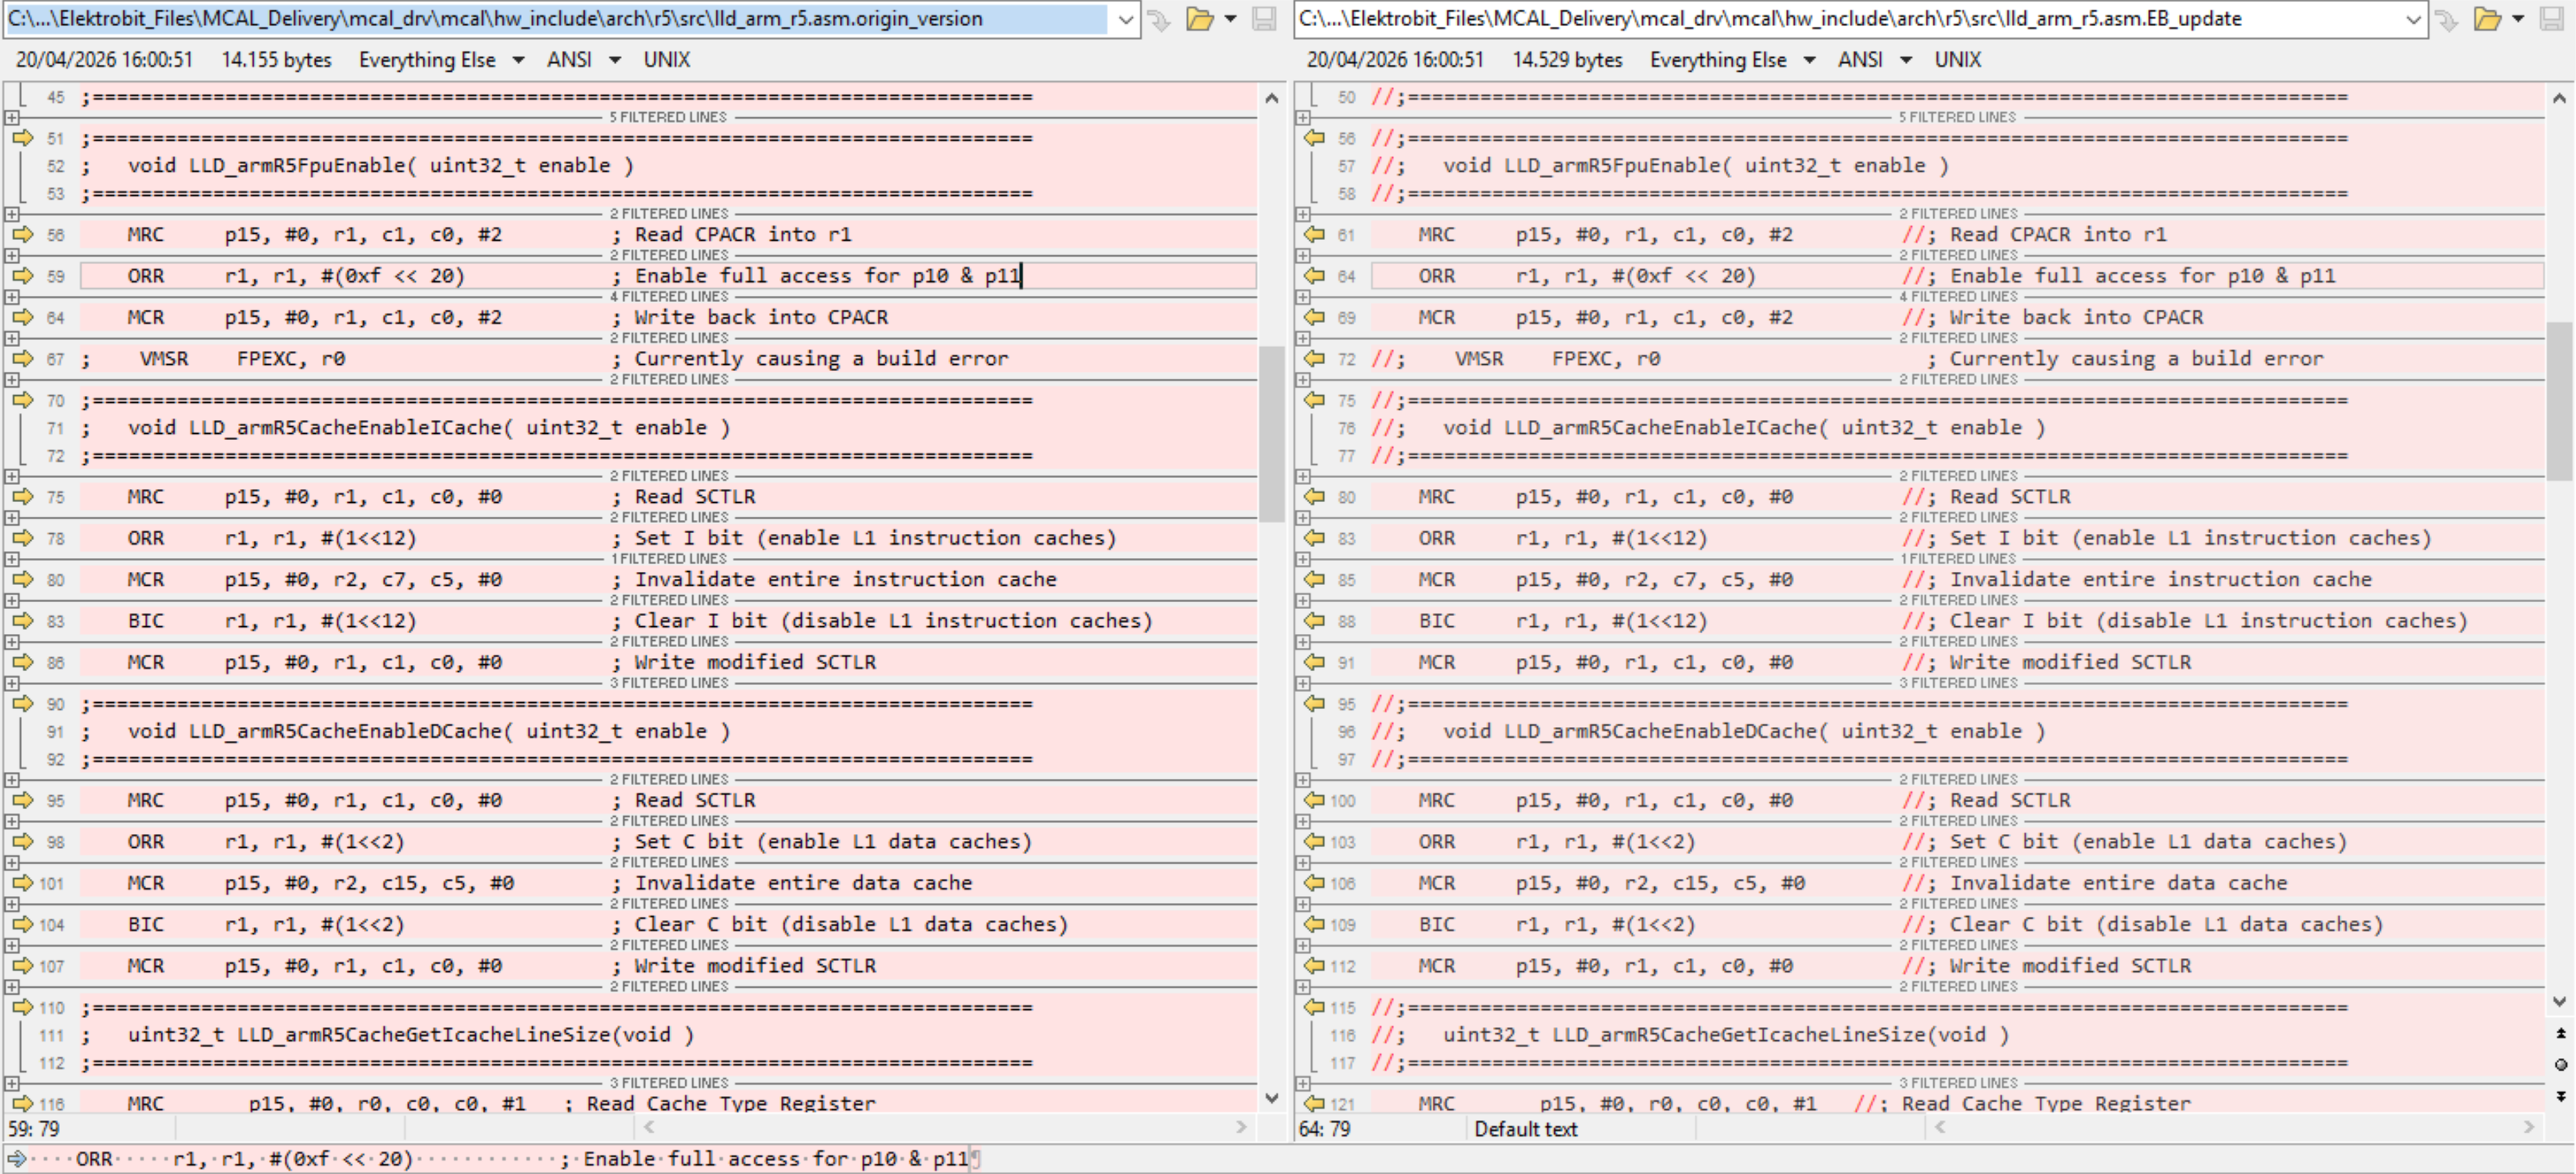Copy left line 101 Invalidate data cache rightward
Viewport: 2576px width, 1174px height.
[x=22, y=883]
